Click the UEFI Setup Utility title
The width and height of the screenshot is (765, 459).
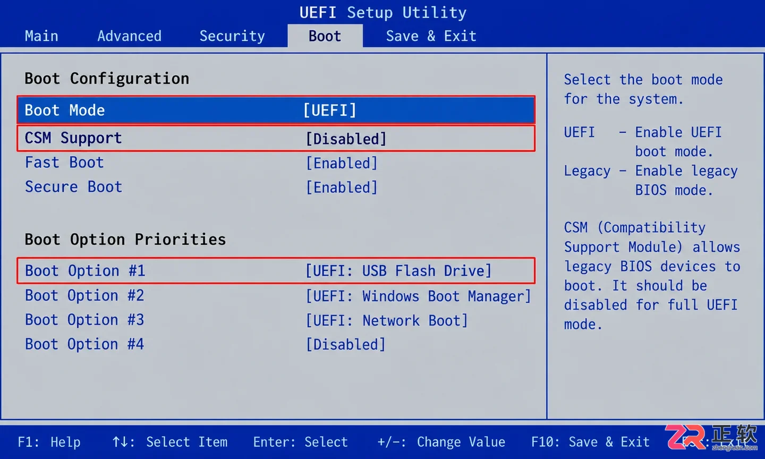(383, 12)
